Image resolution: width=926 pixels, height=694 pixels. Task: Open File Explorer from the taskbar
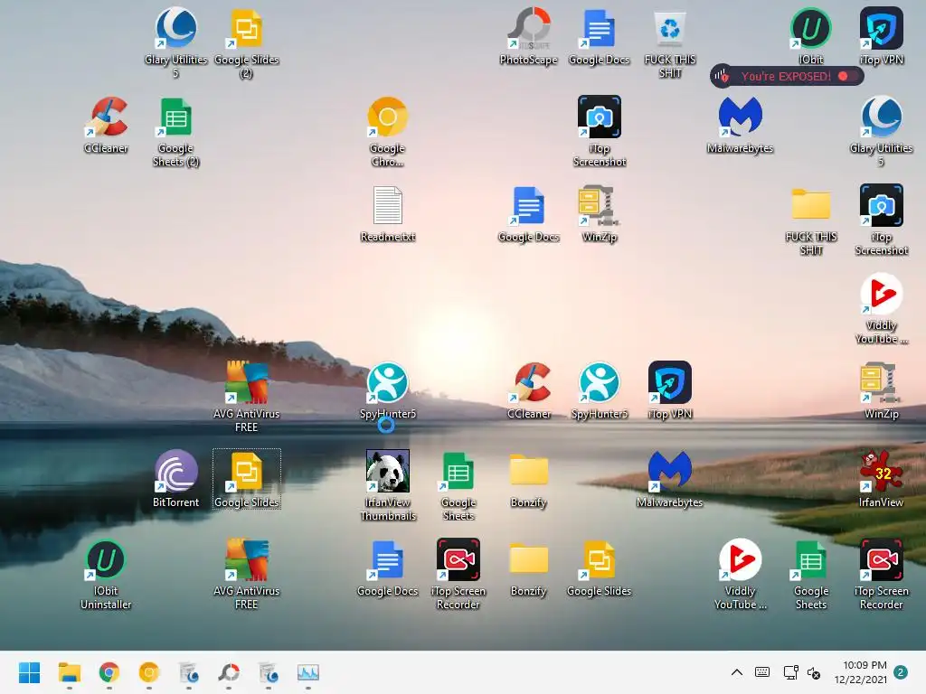click(69, 672)
